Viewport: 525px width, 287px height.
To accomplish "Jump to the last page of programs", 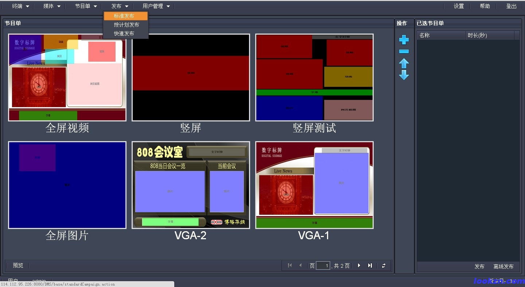I will (370, 265).
